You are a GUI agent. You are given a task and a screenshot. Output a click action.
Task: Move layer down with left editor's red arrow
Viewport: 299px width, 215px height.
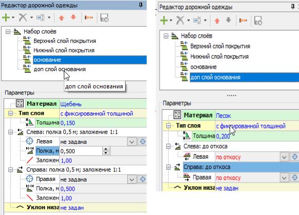(73, 18)
